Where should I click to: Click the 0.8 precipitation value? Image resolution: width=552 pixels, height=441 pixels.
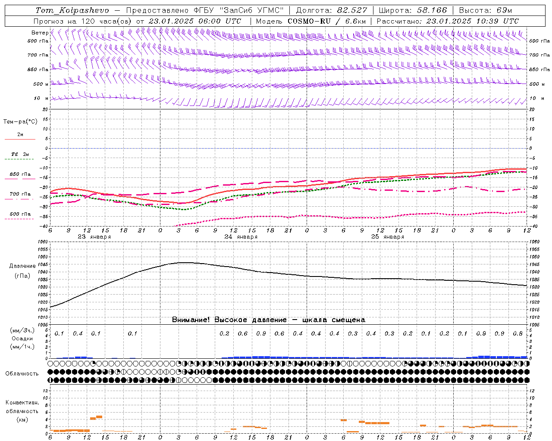517,333
